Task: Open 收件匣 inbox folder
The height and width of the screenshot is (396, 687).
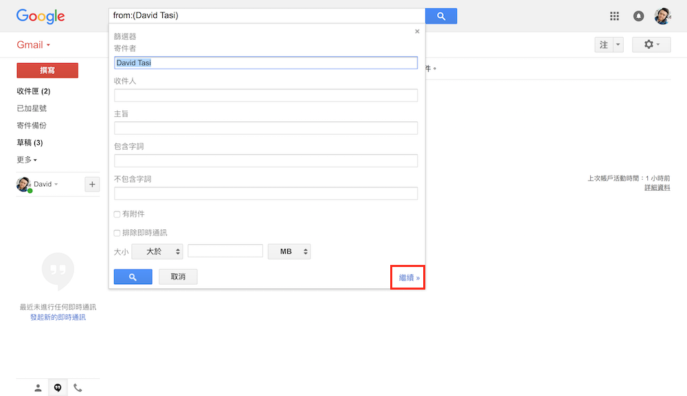Action: click(33, 91)
